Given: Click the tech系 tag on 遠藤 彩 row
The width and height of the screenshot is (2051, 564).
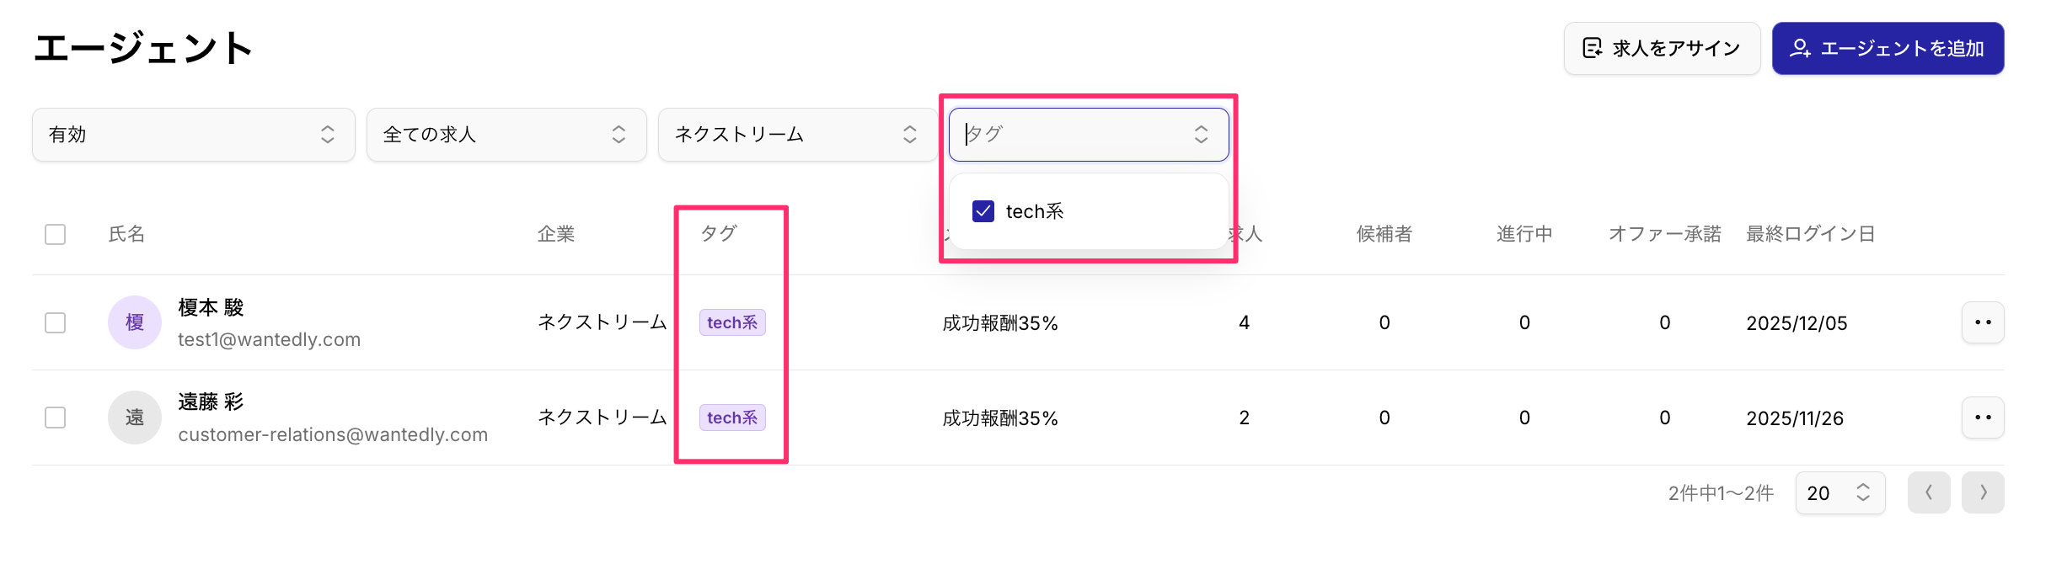Looking at the screenshot, I should pyautogui.click(x=732, y=418).
